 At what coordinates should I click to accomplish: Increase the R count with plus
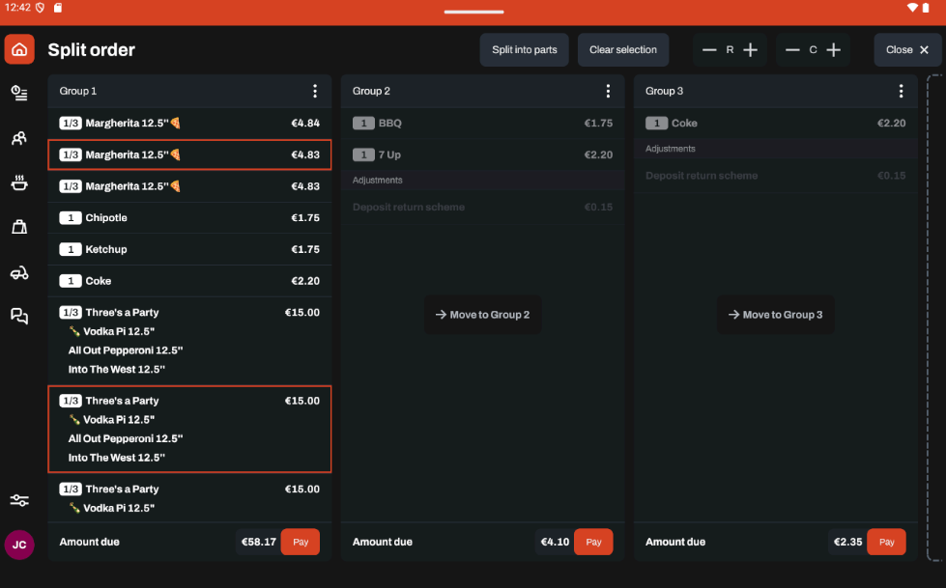(751, 50)
